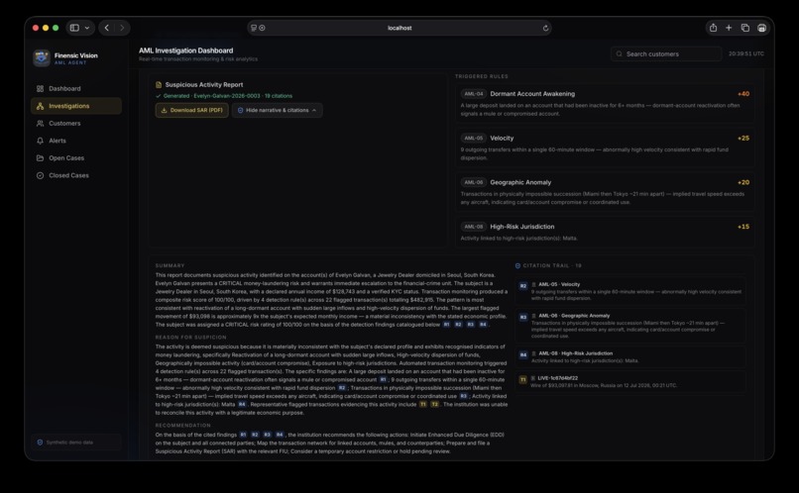799x493 pixels.
Task: Open the Geographic Anomaly triggered rule card
Action: click(x=605, y=192)
